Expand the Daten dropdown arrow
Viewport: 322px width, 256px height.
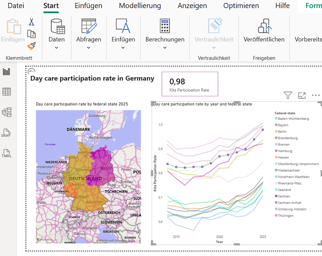point(56,47)
